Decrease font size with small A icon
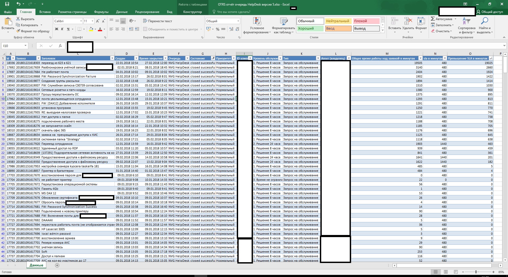The image size is (508, 277). [103, 21]
